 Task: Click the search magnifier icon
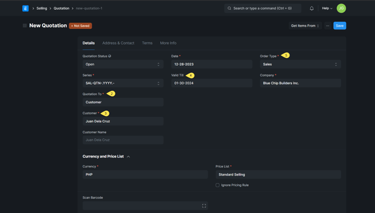[229, 8]
